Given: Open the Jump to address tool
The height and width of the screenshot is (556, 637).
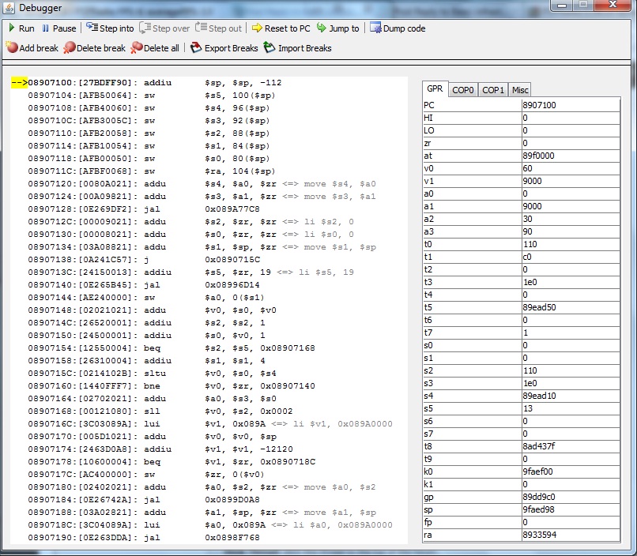Looking at the screenshot, I should coord(337,28).
